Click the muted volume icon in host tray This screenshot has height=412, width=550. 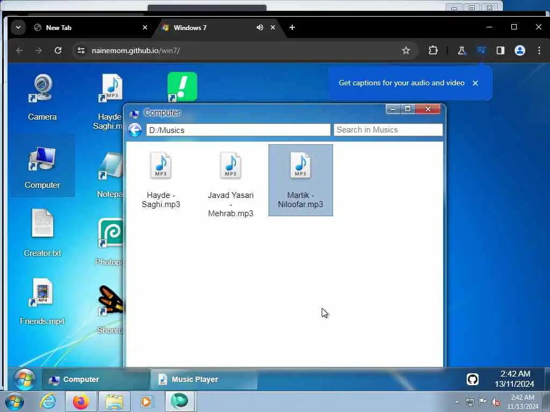pos(496,402)
